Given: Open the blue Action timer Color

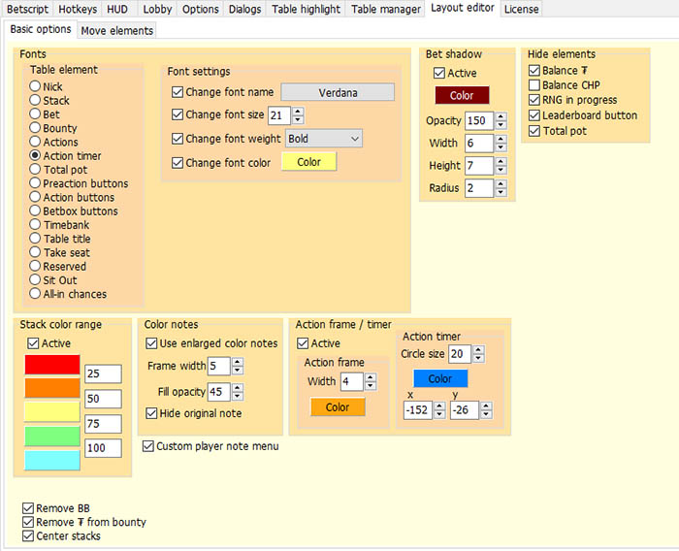Looking at the screenshot, I should tap(439, 378).
